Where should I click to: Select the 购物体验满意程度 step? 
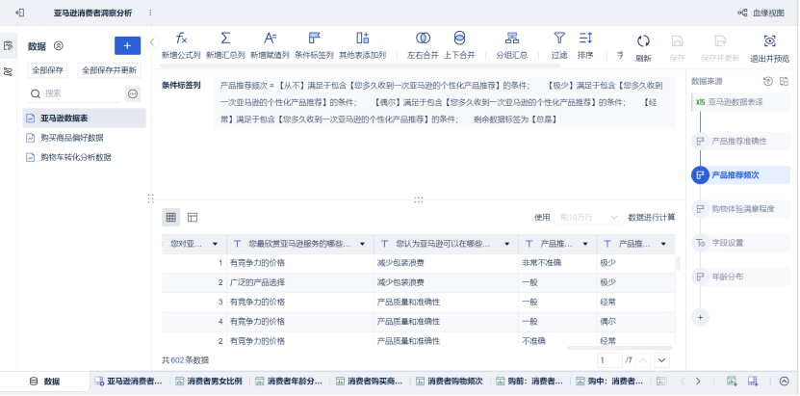pos(741,209)
